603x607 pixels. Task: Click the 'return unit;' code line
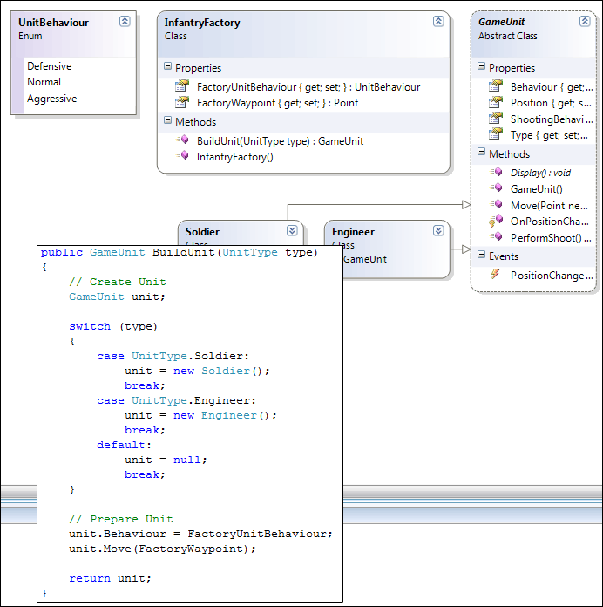111,578
